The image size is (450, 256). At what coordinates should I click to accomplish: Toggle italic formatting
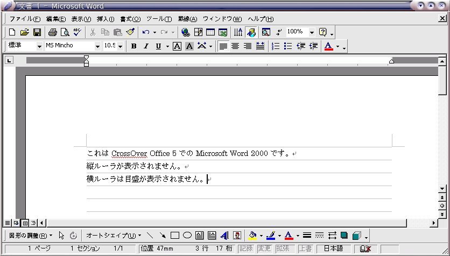146,46
